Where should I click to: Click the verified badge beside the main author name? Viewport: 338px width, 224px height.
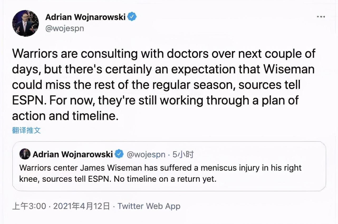click(132, 17)
